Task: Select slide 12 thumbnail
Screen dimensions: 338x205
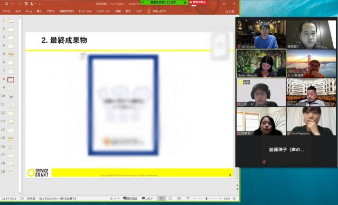Action: click(x=11, y=113)
